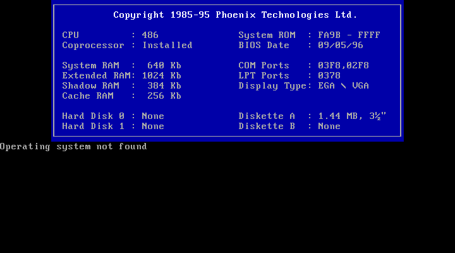The image size is (455, 253).
Task: Click the LPT Ports 0378 value
Action: tap(329, 75)
